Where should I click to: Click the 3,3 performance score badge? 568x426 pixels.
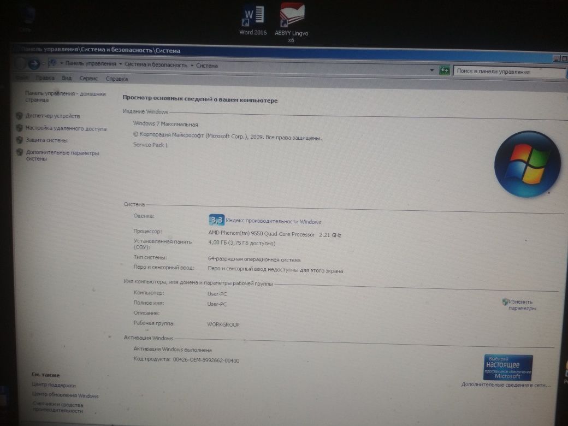pyautogui.click(x=216, y=220)
